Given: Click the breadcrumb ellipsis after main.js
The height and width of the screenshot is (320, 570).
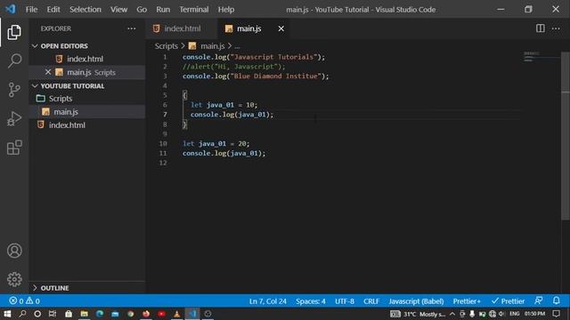Looking at the screenshot, I should point(237,46).
